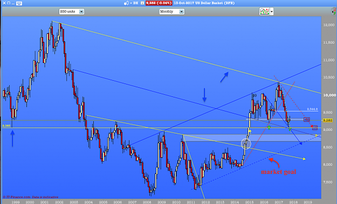
Task: Click the info icon beside the price badge
Action: [142, 3]
